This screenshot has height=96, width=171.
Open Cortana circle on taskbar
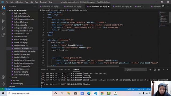56,93
